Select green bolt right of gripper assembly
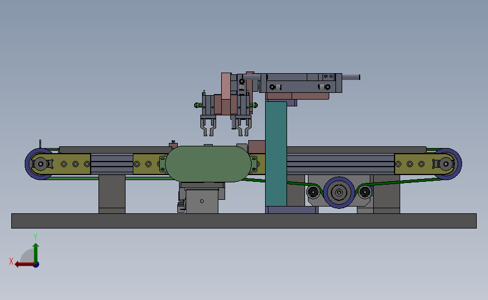Image resolution: width=488 pixels, height=300 pixels. point(253,105)
